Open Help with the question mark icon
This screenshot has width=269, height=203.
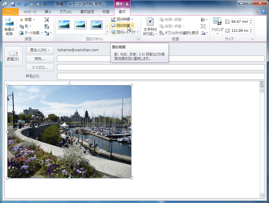tap(263, 12)
